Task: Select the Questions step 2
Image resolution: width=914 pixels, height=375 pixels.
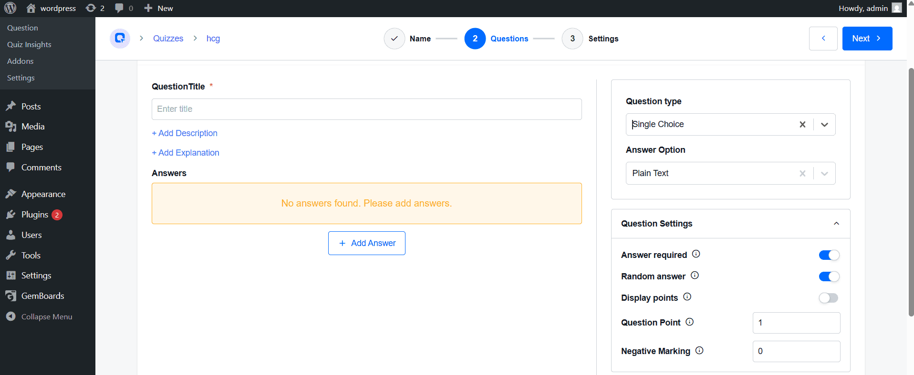Action: (x=496, y=39)
